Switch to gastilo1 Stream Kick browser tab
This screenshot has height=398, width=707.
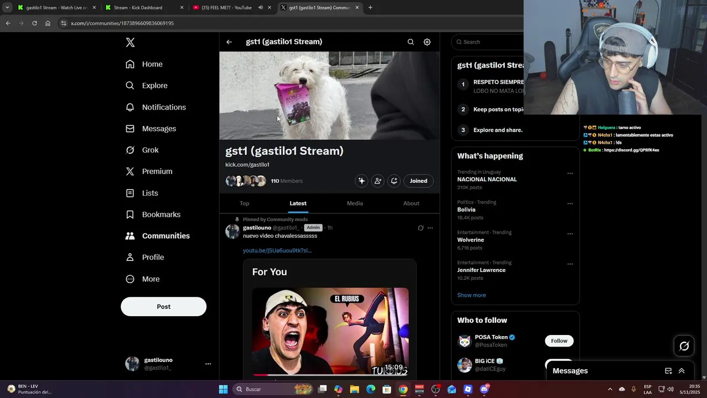pyautogui.click(x=56, y=8)
